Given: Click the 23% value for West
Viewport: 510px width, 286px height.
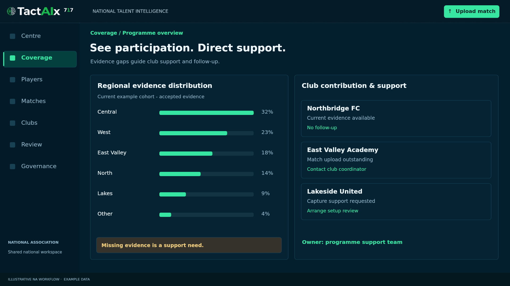Looking at the screenshot, I should tap(267, 132).
